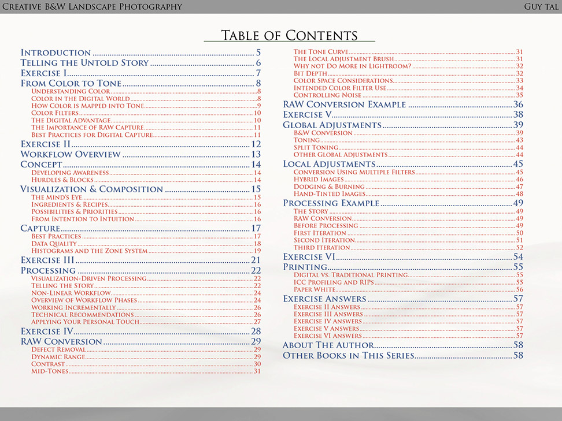Image resolution: width=562 pixels, height=421 pixels.
Task: Go to Histograms and the Zone System
Action: (x=146, y=251)
